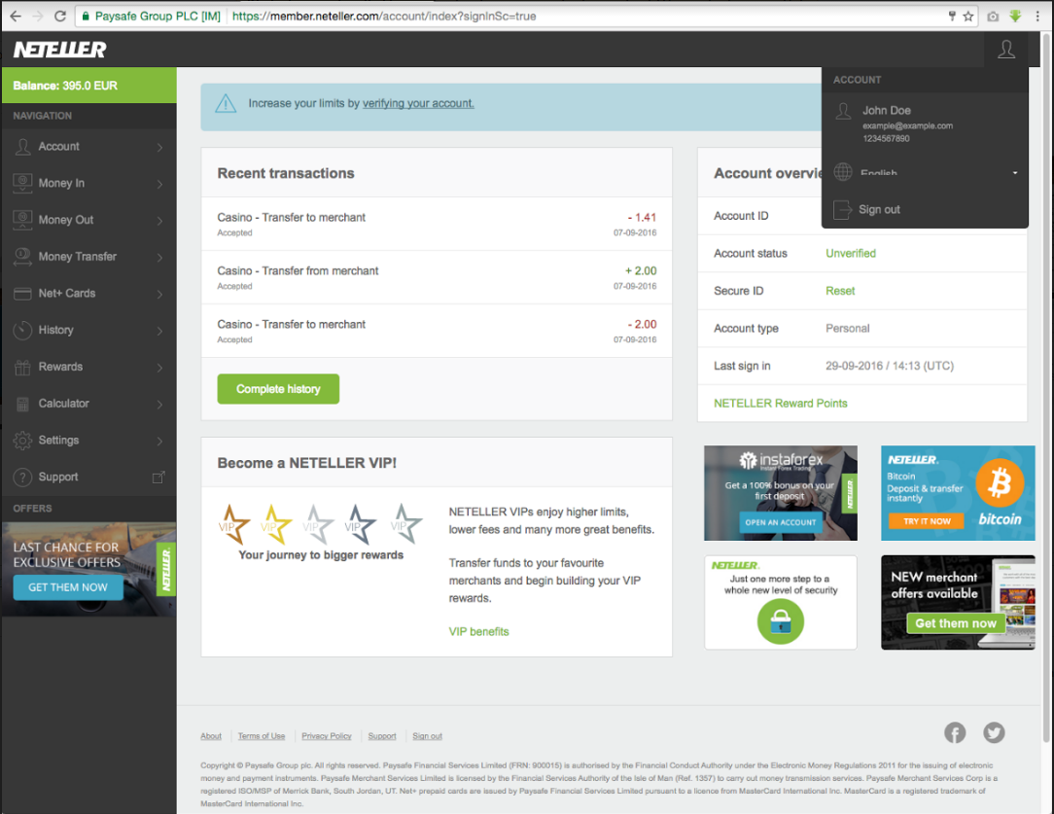
Task: Click the green download extension icon
Action: pos(1015,17)
